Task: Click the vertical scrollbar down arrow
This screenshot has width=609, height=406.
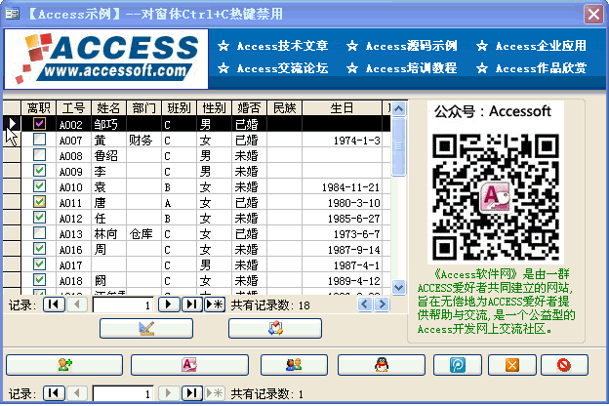Action: 398,287
